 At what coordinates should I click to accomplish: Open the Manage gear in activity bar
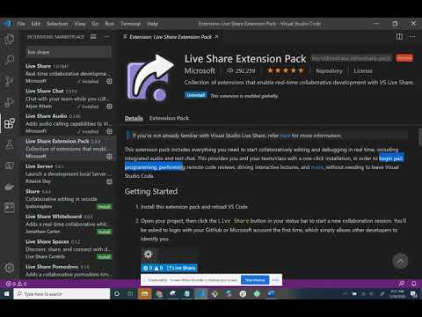point(10,268)
